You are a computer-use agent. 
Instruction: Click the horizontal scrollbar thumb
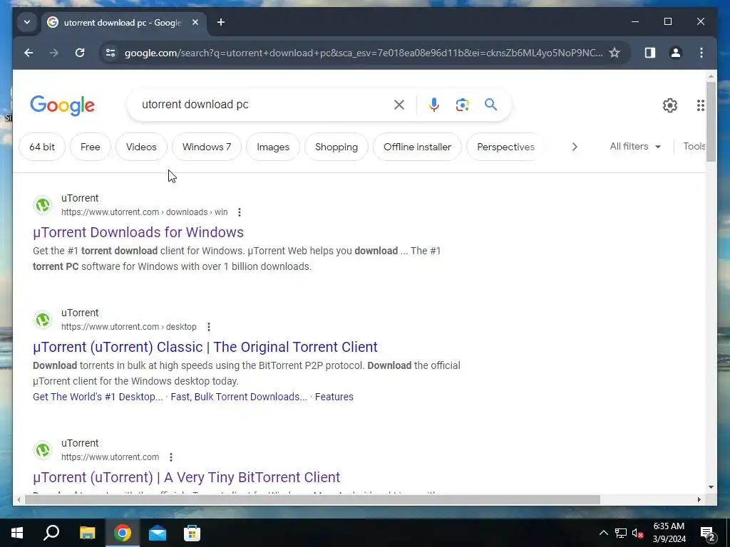[x=312, y=500]
